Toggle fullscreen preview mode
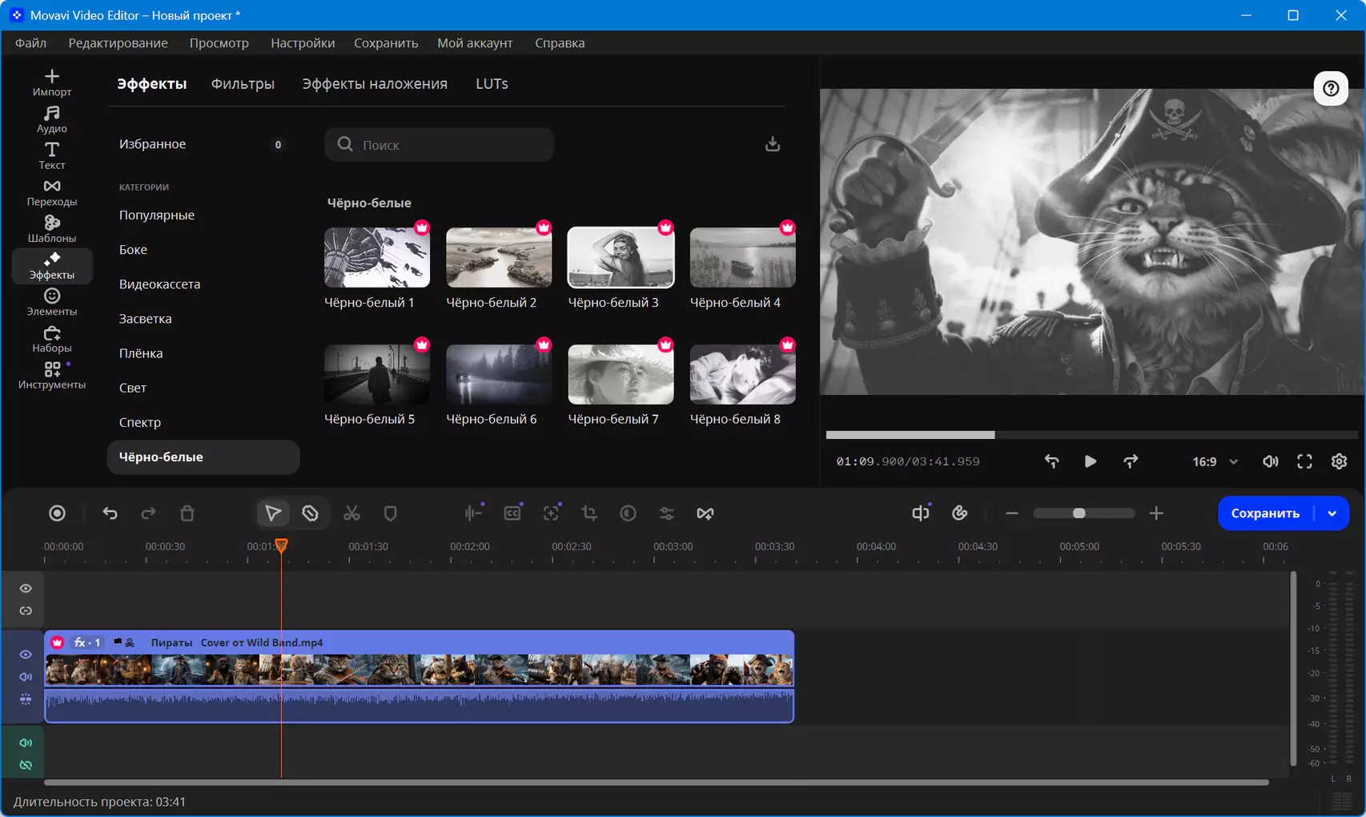Image resolution: width=1366 pixels, height=817 pixels. pos(1304,461)
